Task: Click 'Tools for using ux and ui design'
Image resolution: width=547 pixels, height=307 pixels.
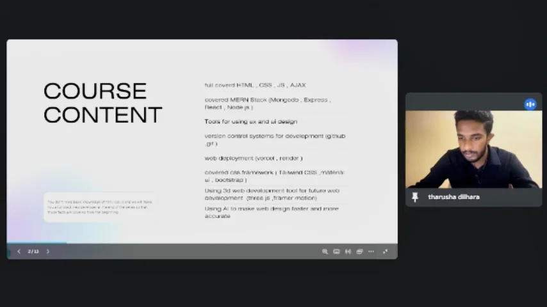Action: pyautogui.click(x=251, y=122)
